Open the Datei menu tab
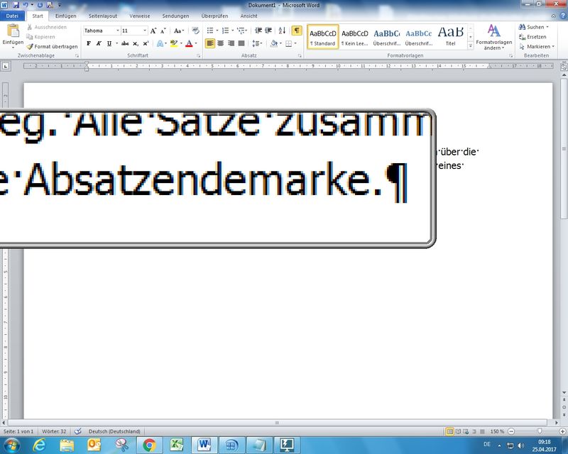 click(13, 16)
